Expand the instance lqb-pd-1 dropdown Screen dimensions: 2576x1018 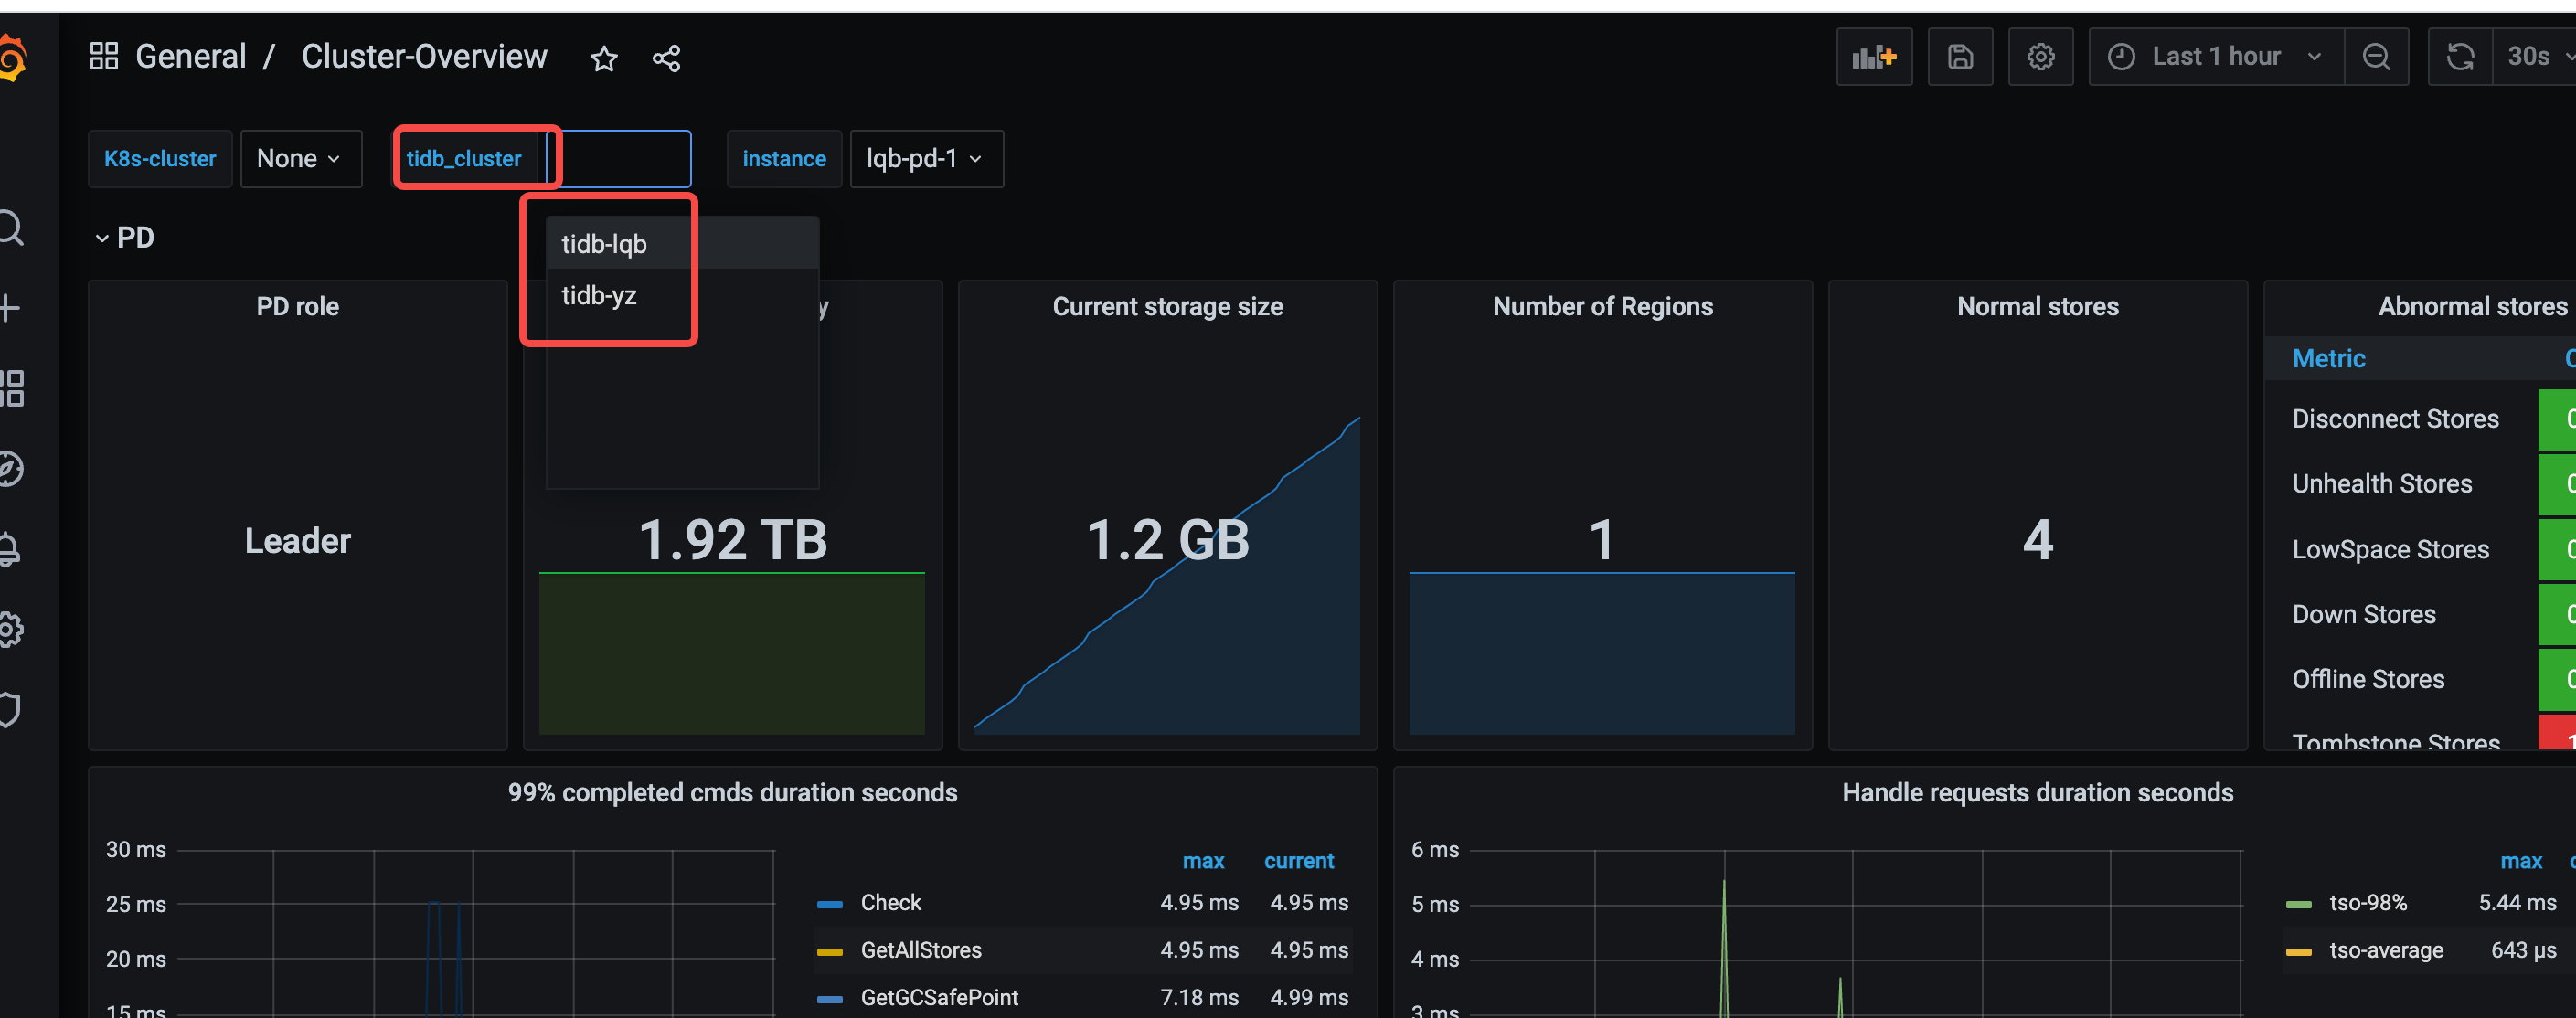[924, 159]
